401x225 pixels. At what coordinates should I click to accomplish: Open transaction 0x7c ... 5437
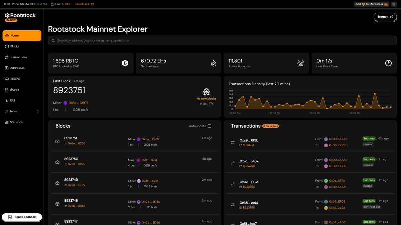[249, 161]
